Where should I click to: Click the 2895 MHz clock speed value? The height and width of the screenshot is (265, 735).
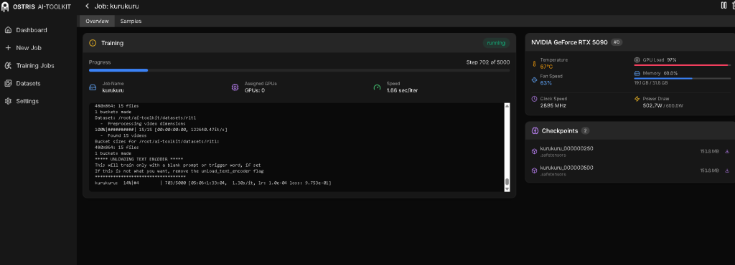(553, 105)
